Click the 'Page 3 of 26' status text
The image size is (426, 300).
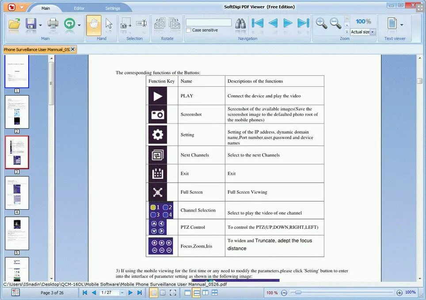pos(52,293)
